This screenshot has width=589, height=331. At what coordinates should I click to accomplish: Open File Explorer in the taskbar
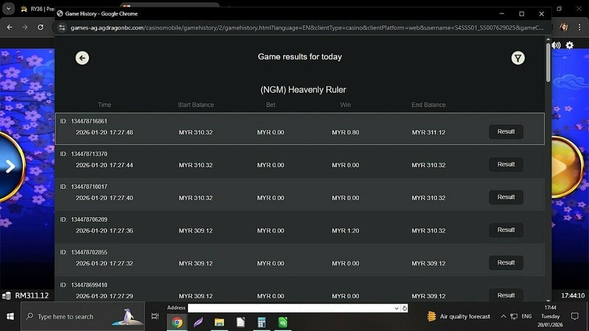tap(219, 322)
